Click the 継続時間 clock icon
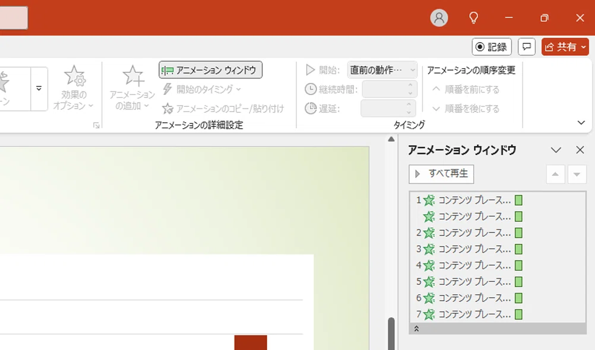The height and width of the screenshot is (350, 595). pyautogui.click(x=311, y=90)
